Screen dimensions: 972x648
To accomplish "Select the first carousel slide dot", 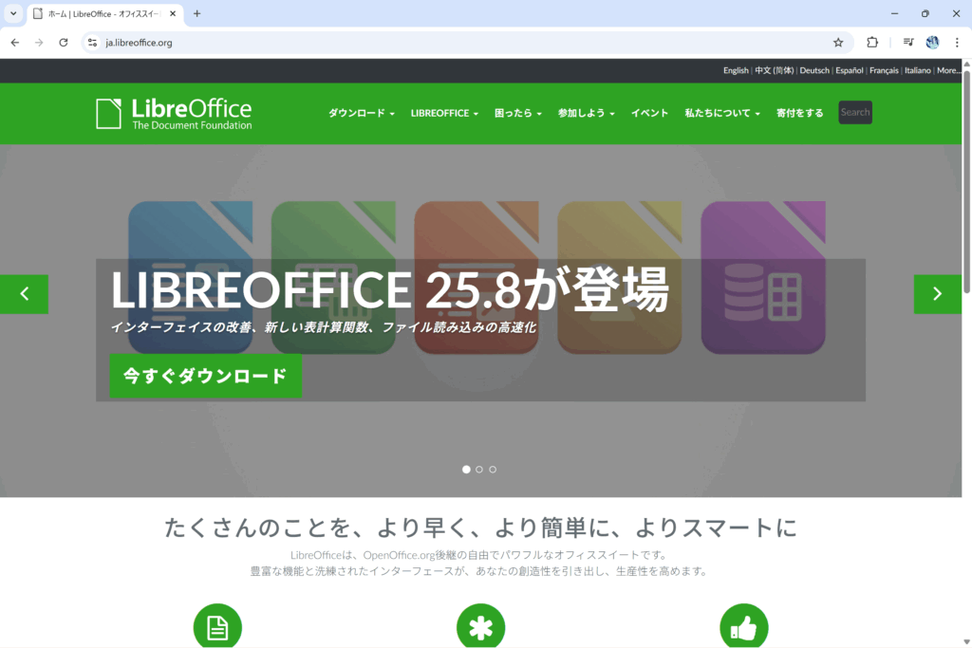I will tap(466, 470).
